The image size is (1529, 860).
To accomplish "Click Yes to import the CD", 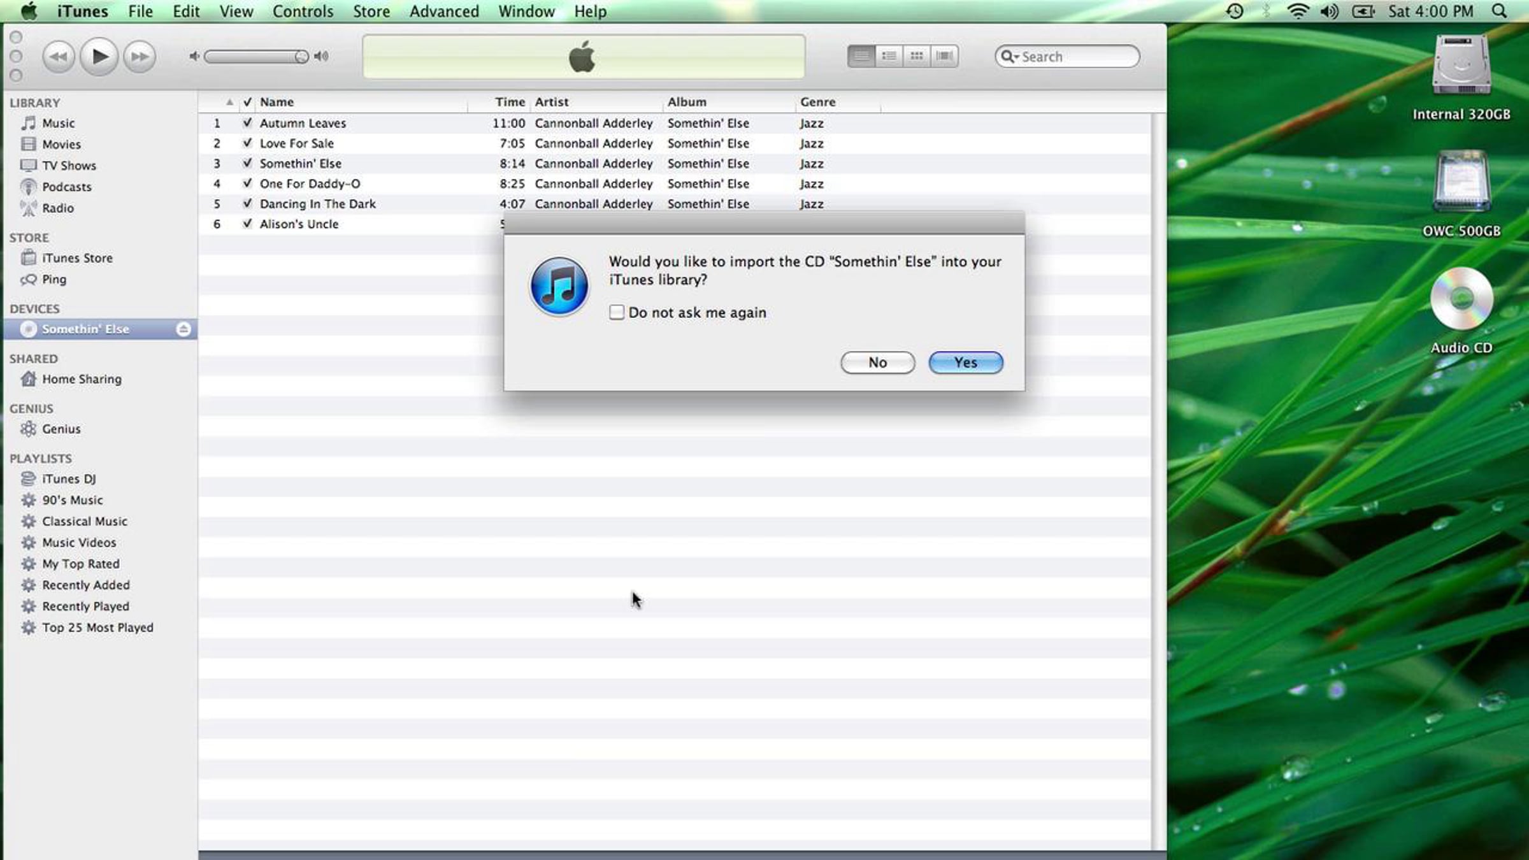I will coord(965,362).
